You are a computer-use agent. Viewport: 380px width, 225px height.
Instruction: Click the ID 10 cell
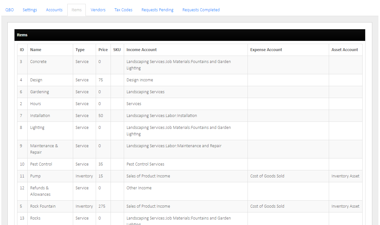[22, 164]
